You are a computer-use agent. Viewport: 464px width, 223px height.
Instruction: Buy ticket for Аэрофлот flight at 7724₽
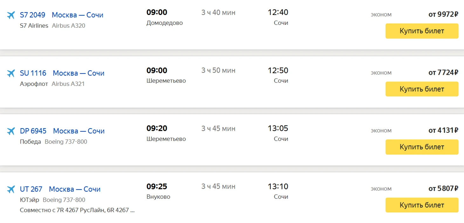422,89
